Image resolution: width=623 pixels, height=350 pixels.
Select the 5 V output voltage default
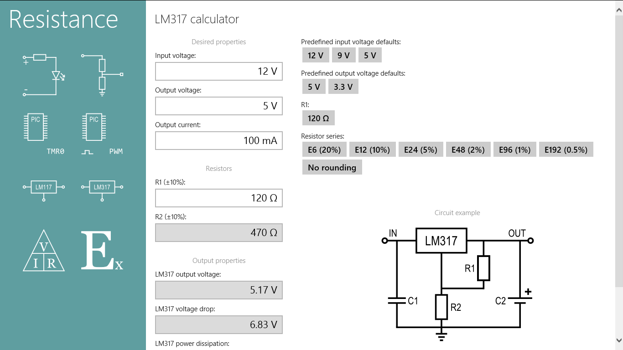point(314,87)
